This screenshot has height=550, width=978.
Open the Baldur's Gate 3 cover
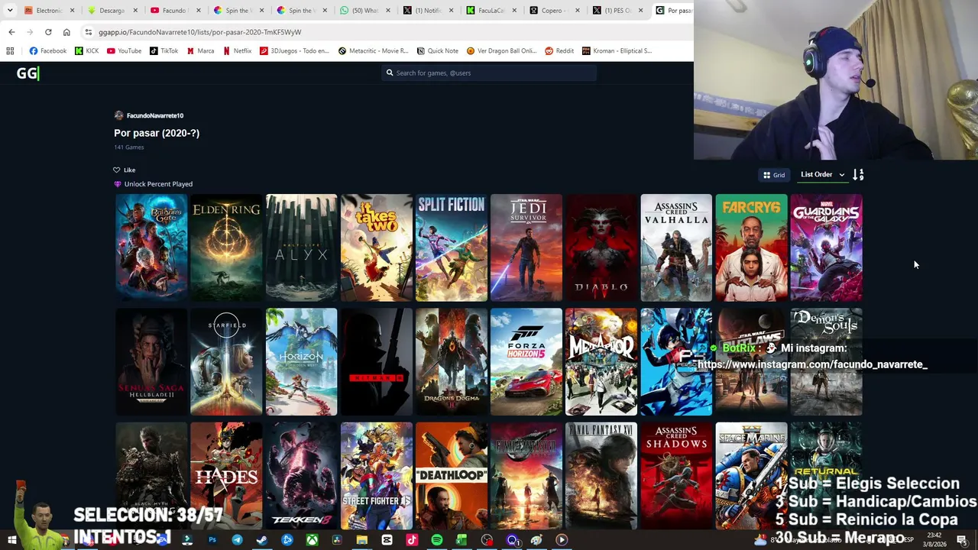pos(151,247)
